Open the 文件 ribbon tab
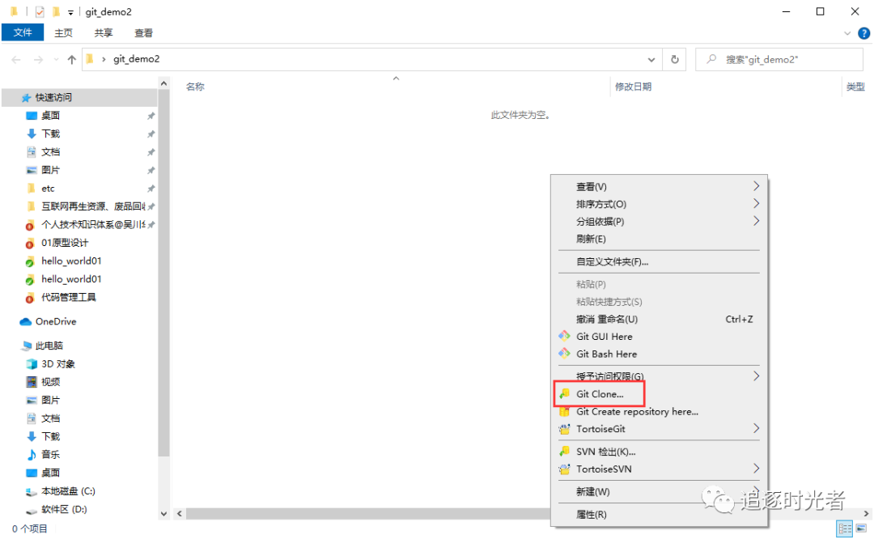Image resolution: width=874 pixels, height=539 pixels. click(x=23, y=32)
